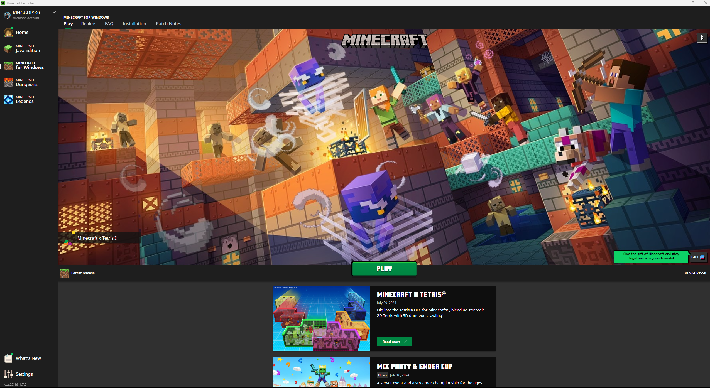Image resolution: width=710 pixels, height=388 pixels.
Task: Click the Minecraft for Windows grass block icon
Action: coord(8,66)
